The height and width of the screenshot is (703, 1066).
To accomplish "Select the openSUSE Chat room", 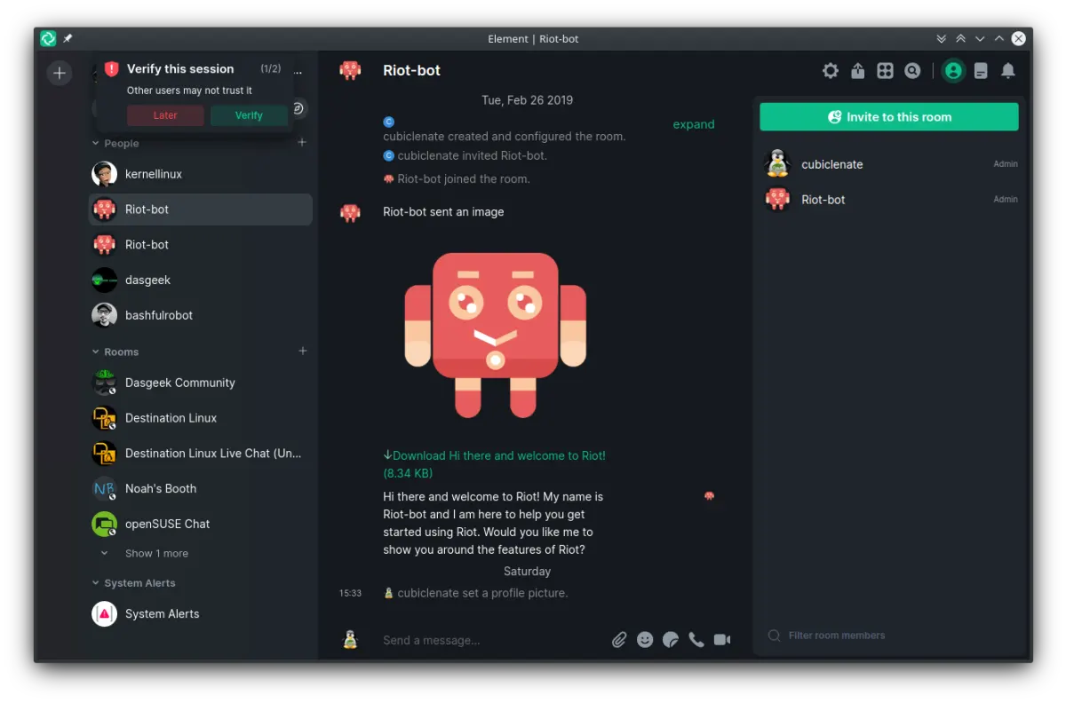I will [167, 524].
